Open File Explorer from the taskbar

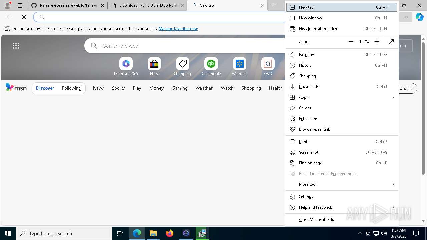153,233
